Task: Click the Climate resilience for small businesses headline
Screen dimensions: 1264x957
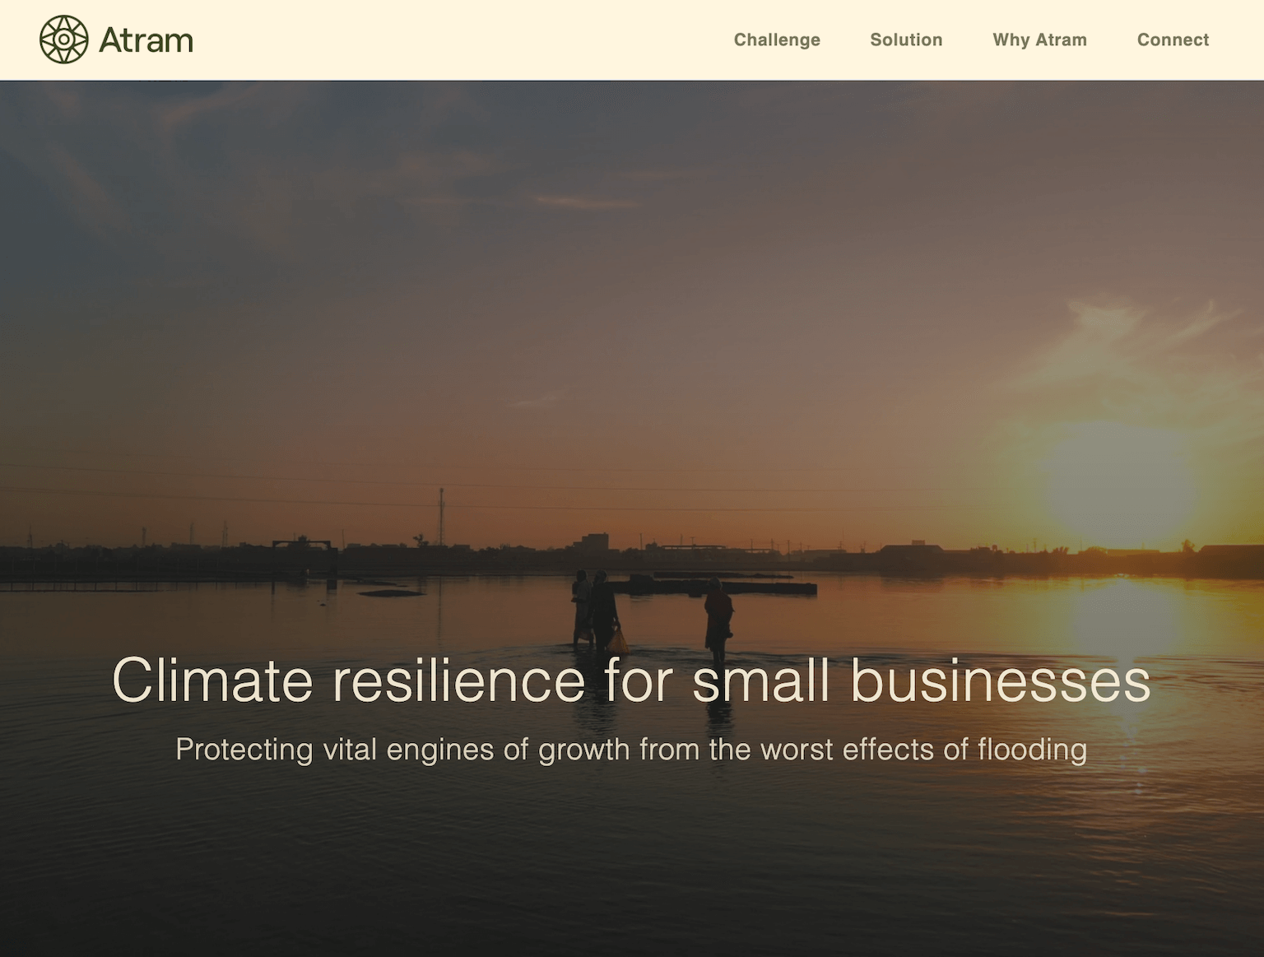Action: (631, 681)
